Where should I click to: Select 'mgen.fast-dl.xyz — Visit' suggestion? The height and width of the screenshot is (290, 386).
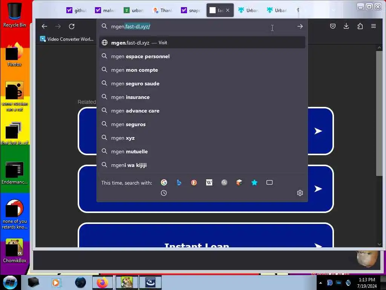pyautogui.click(x=202, y=43)
